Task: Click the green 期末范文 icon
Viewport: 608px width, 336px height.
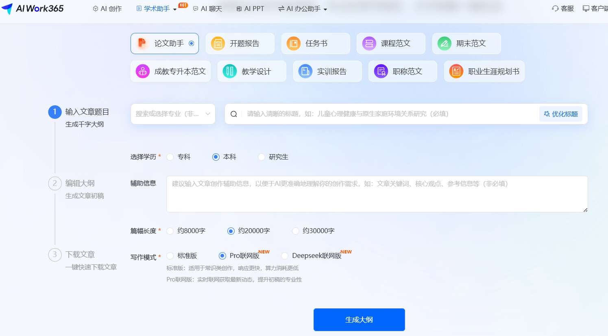Action: click(x=444, y=43)
